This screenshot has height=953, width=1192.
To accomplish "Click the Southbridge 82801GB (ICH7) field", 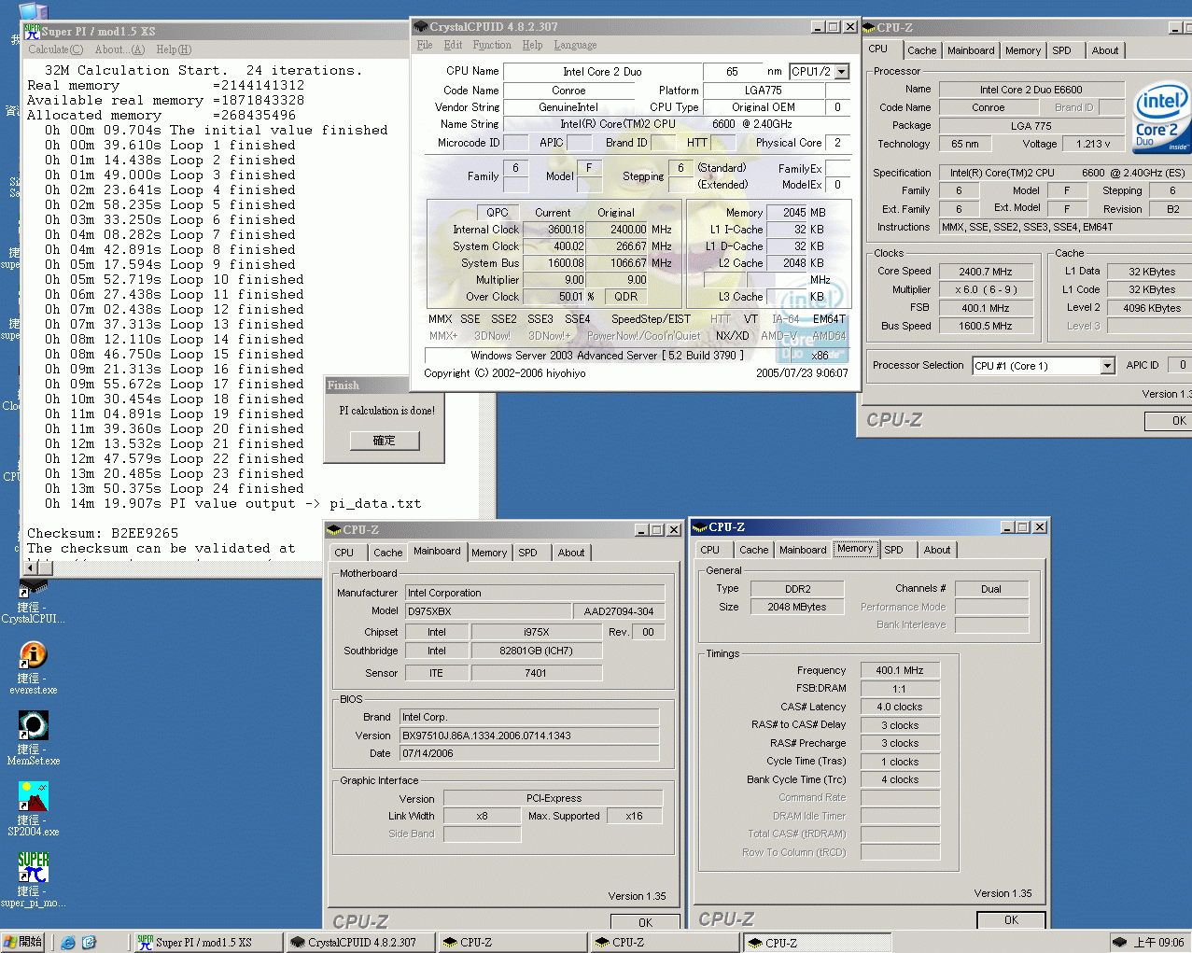I will pos(536,651).
